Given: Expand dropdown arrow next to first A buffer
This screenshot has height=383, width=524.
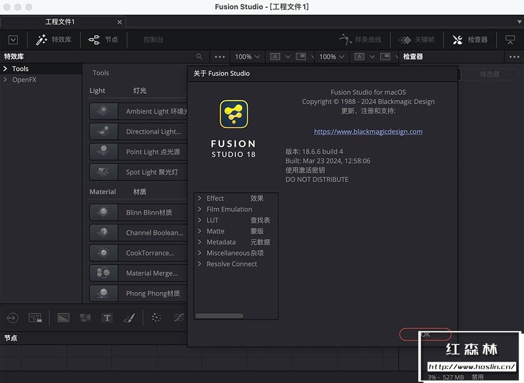Looking at the screenshot, I should click(x=288, y=57).
